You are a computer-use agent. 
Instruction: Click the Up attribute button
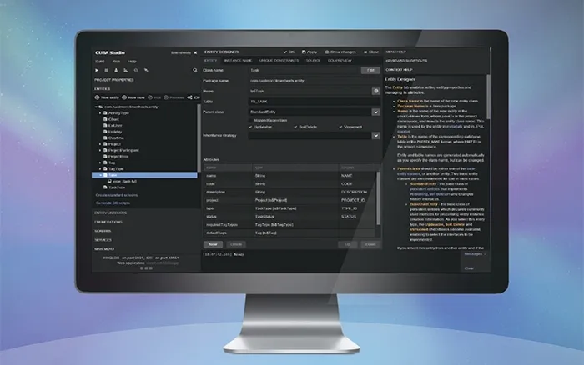pyautogui.click(x=348, y=244)
